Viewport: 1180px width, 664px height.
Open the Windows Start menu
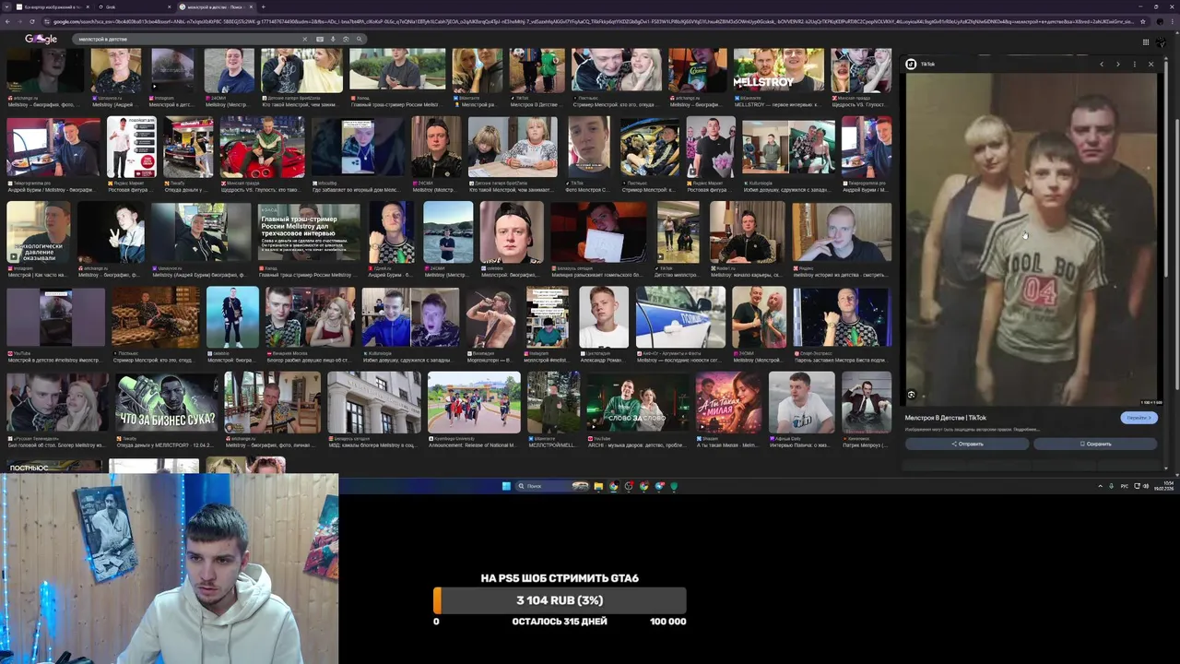[506, 486]
